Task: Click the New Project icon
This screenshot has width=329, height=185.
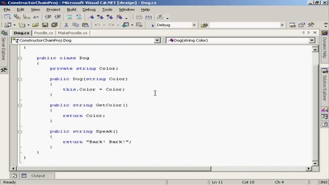Action: (x=8, y=25)
